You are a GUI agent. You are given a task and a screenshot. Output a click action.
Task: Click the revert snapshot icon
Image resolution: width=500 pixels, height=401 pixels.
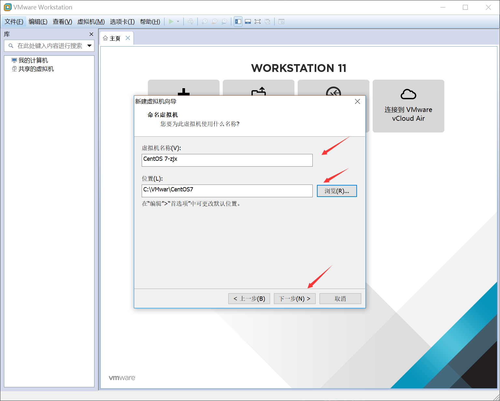pos(214,21)
